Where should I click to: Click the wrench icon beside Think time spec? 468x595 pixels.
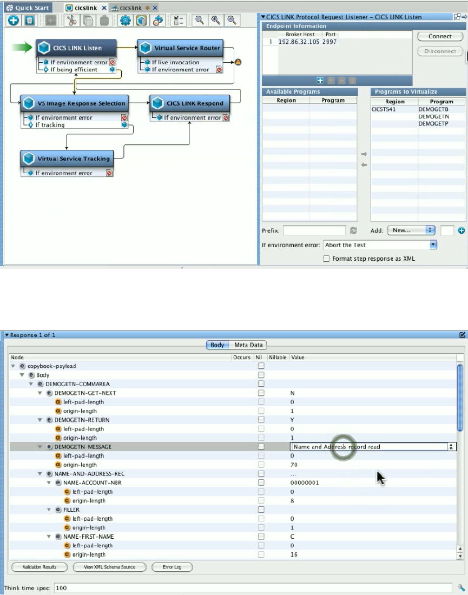click(x=461, y=588)
